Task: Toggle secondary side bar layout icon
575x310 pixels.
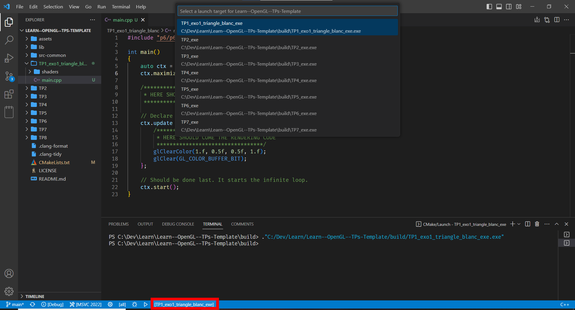Action: 509,7
